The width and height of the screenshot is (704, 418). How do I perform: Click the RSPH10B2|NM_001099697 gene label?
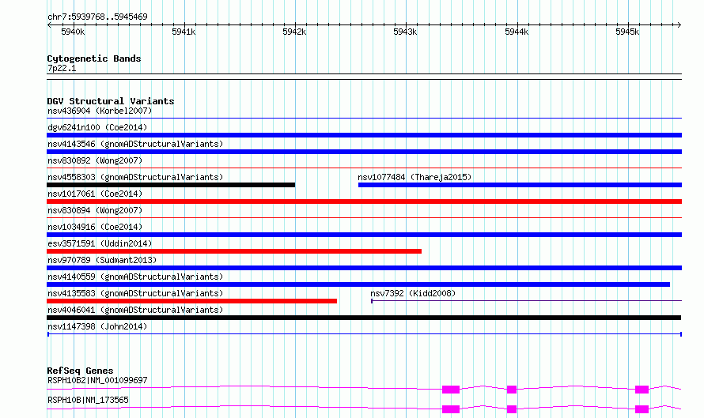97,380
